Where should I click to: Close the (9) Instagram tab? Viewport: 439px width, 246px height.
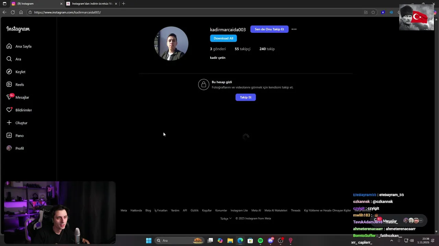coord(61,4)
